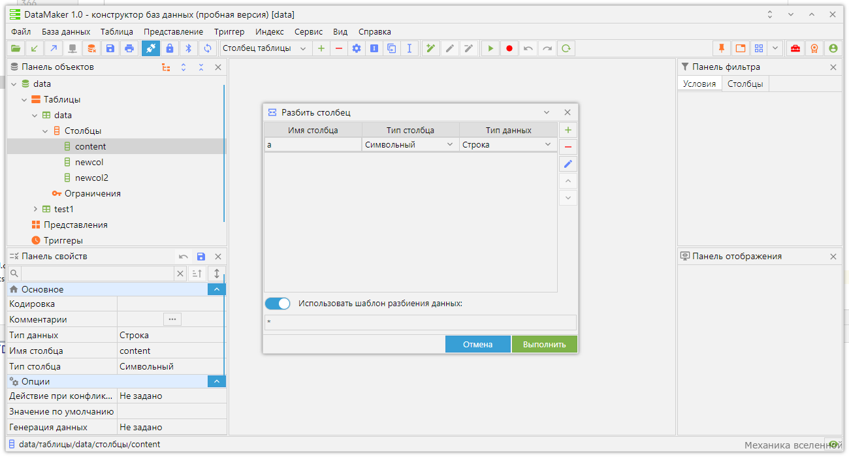The image size is (849, 457).
Task: Click the properties panel search field
Action: pyautogui.click(x=97, y=274)
